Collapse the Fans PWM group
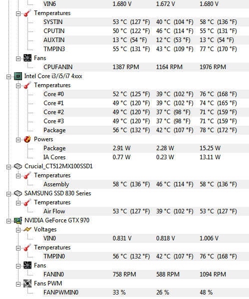This screenshot has width=249, height=299. (x=18, y=284)
